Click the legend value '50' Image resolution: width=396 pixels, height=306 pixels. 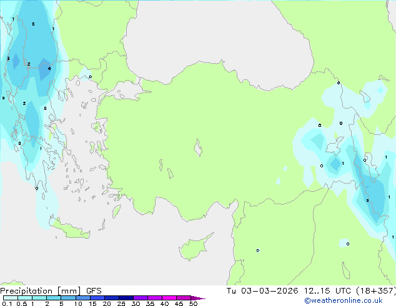(193, 304)
